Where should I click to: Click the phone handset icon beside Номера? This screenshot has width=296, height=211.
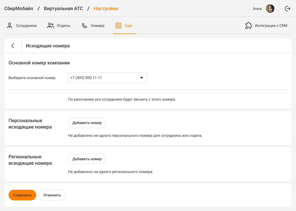coord(84,26)
